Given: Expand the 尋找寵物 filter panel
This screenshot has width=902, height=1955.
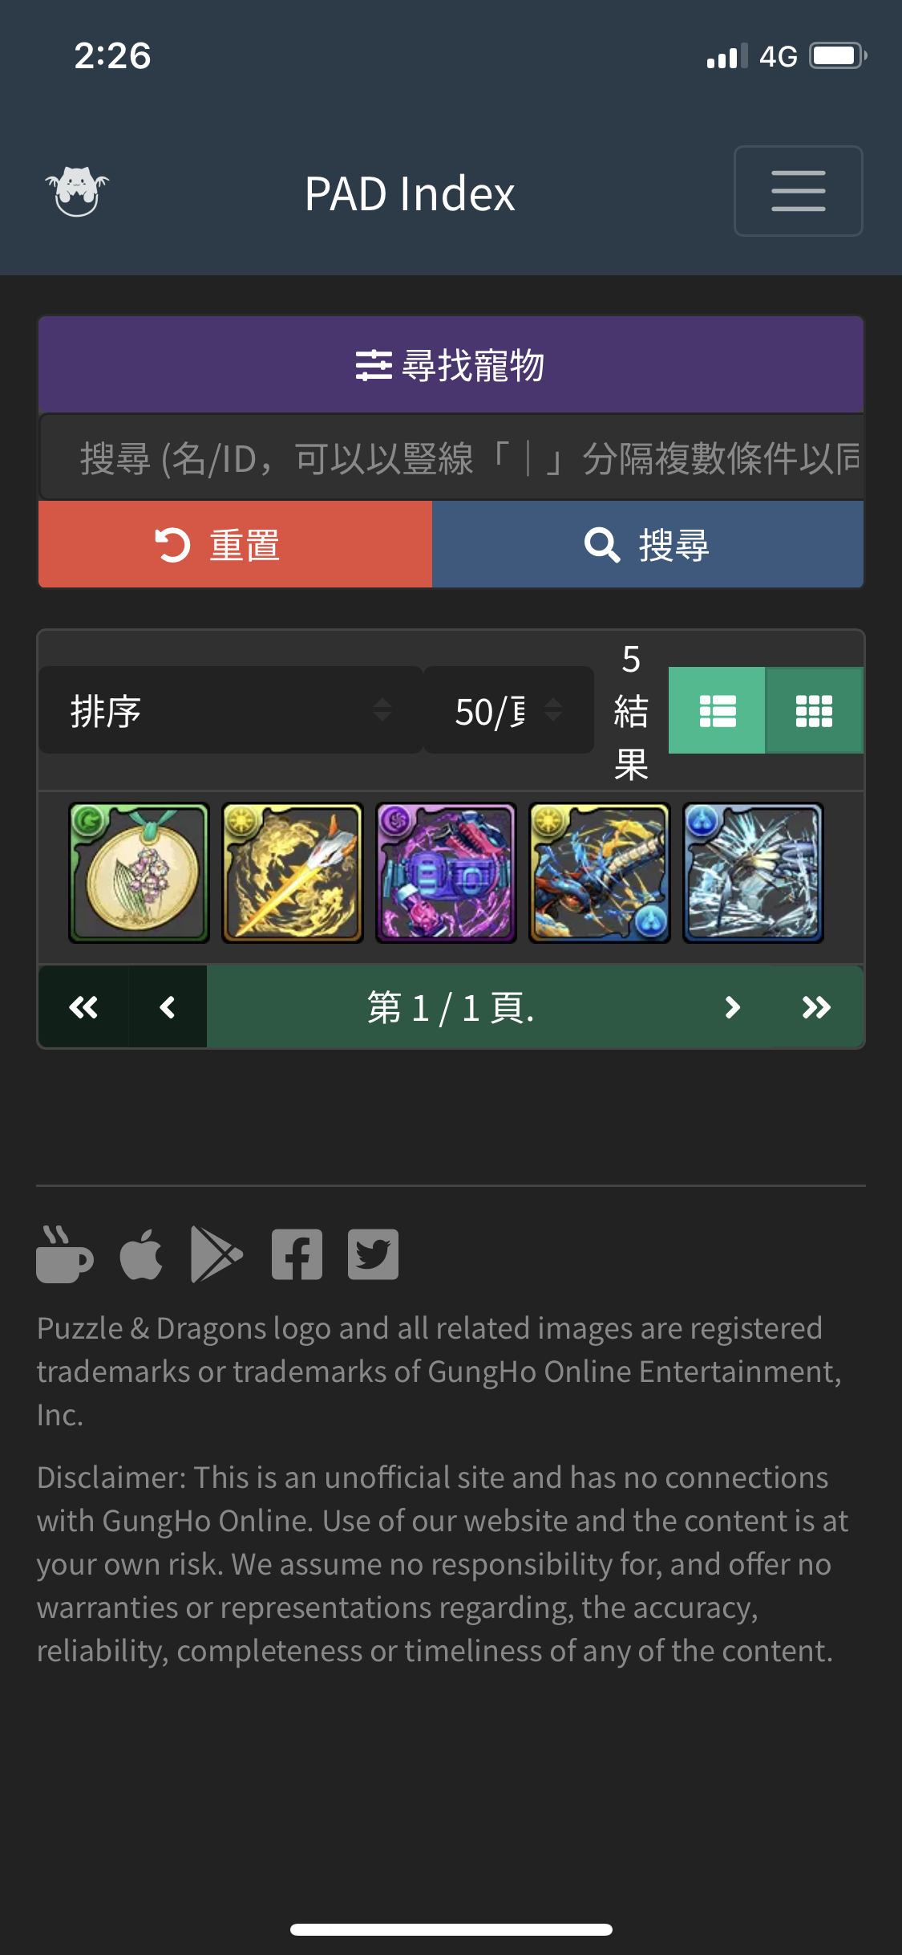Looking at the screenshot, I should (x=451, y=365).
